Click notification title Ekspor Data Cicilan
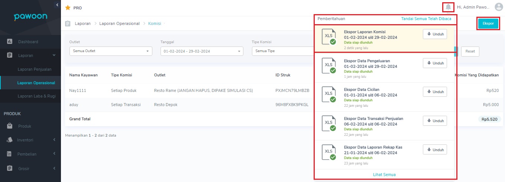This screenshot has width=505, height=182. point(362,90)
